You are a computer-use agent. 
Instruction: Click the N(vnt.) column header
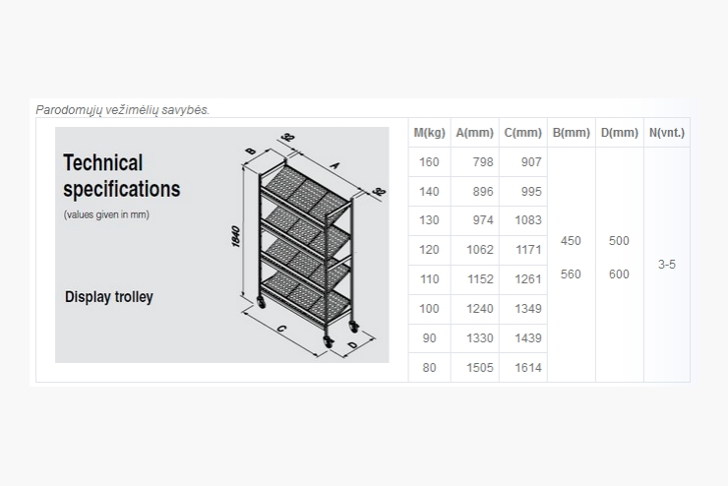pos(667,133)
